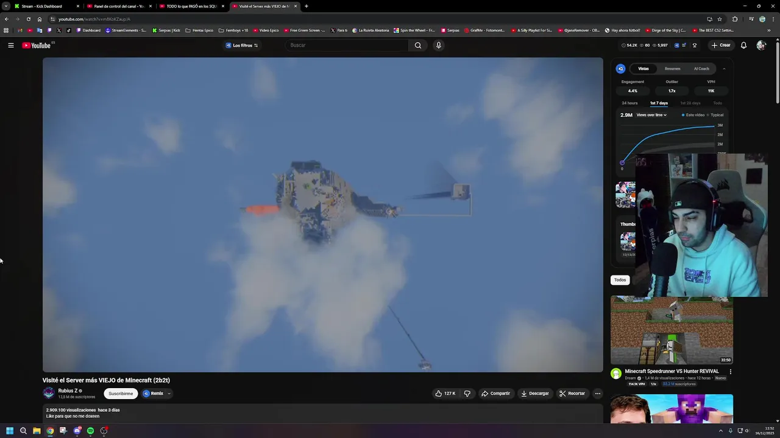Expand the Remix button arrow

click(169, 394)
